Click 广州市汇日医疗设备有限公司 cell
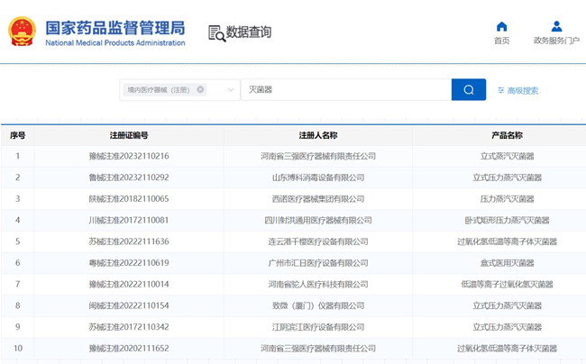 pos(318,263)
